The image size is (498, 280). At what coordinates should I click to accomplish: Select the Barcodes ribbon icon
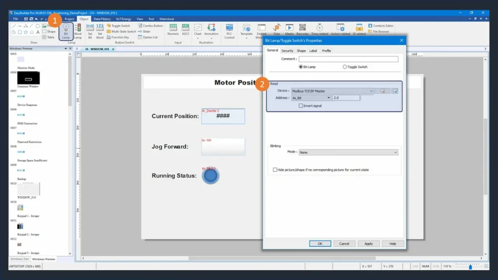click(302, 30)
